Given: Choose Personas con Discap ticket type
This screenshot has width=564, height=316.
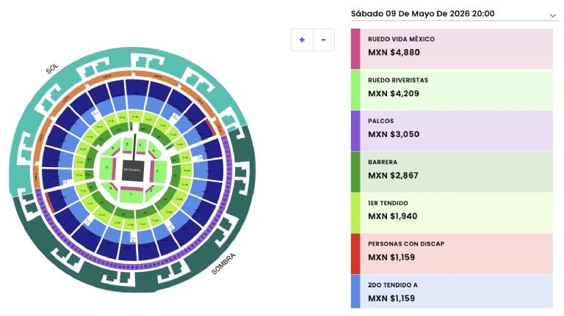Looking at the screenshot, I should click(x=455, y=254).
